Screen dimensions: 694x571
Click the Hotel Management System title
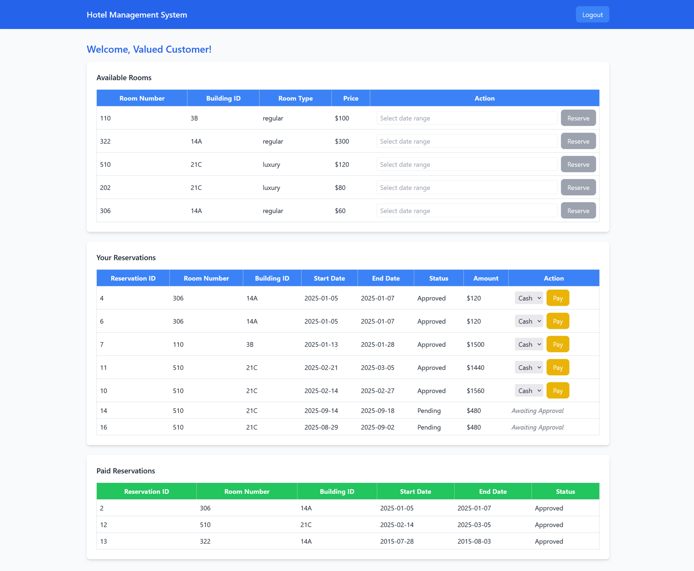[x=137, y=15]
